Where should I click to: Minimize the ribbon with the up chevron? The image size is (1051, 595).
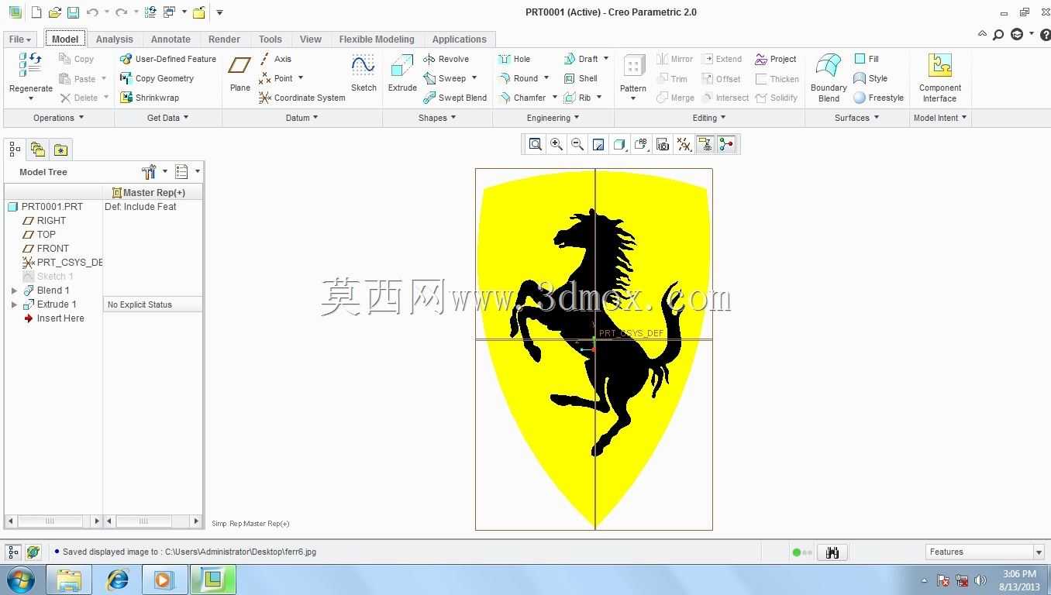pos(982,34)
